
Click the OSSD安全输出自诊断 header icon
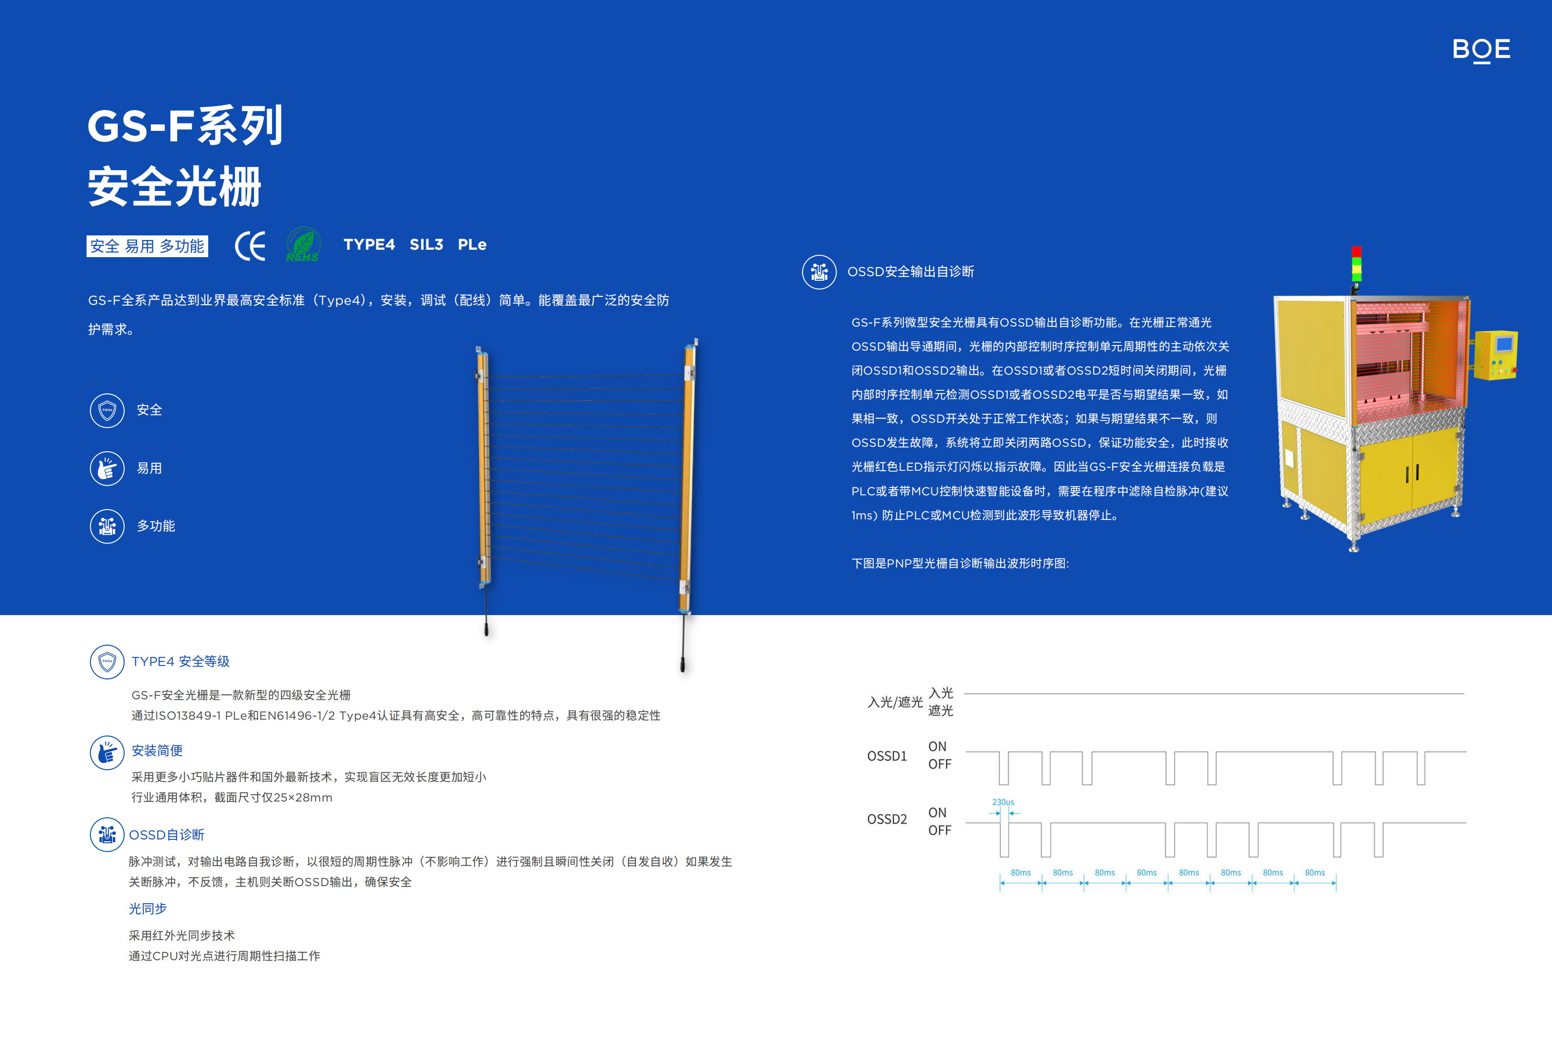[x=819, y=271]
